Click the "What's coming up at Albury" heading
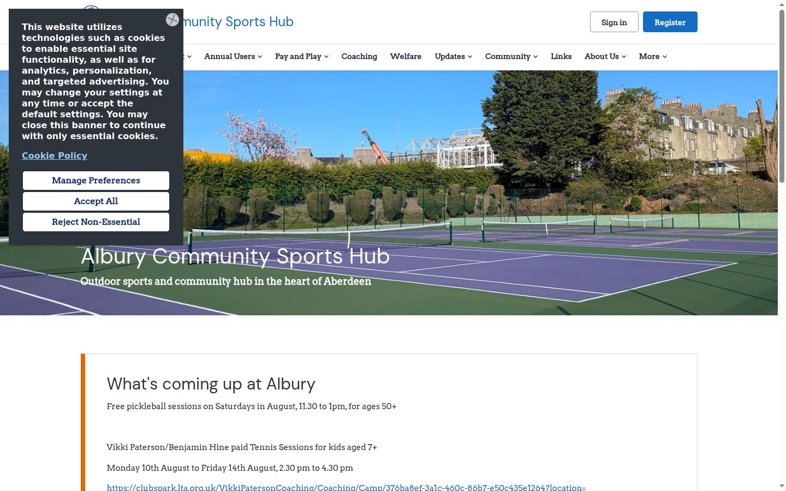Viewport: 786px width, 491px height. pyautogui.click(x=211, y=384)
